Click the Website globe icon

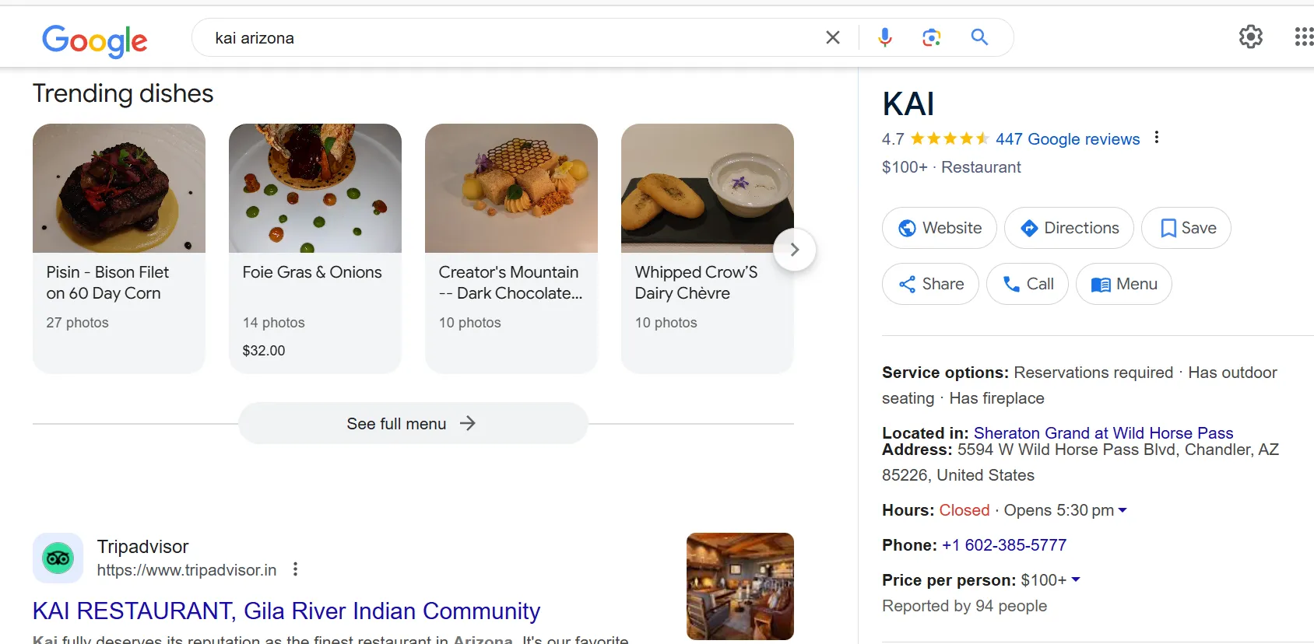tap(906, 228)
